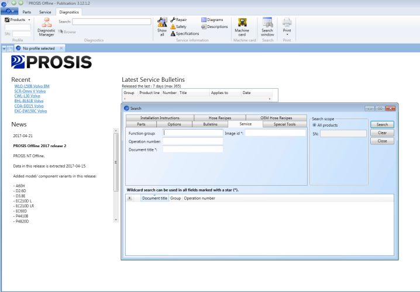Switch to the Service ribbon tab
The image size is (420, 292).
click(45, 12)
